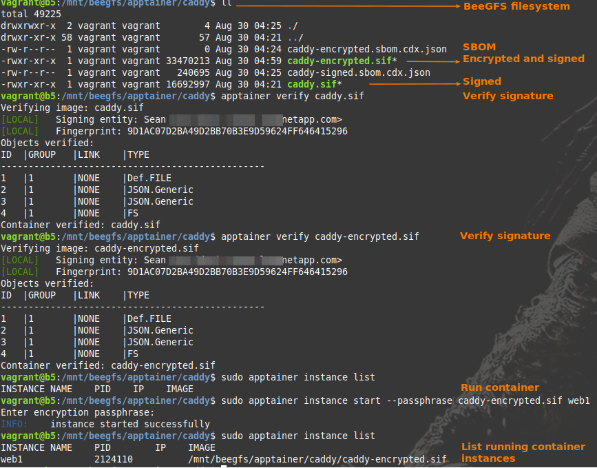This screenshot has height=468, width=597.
Task: Select the caddy-signed.sbom.cdx.json file name
Action: (359, 73)
